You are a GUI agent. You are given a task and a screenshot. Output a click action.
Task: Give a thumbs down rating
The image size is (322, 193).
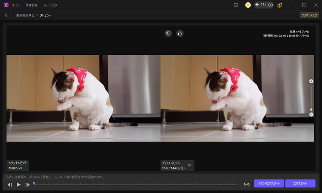[168, 33]
